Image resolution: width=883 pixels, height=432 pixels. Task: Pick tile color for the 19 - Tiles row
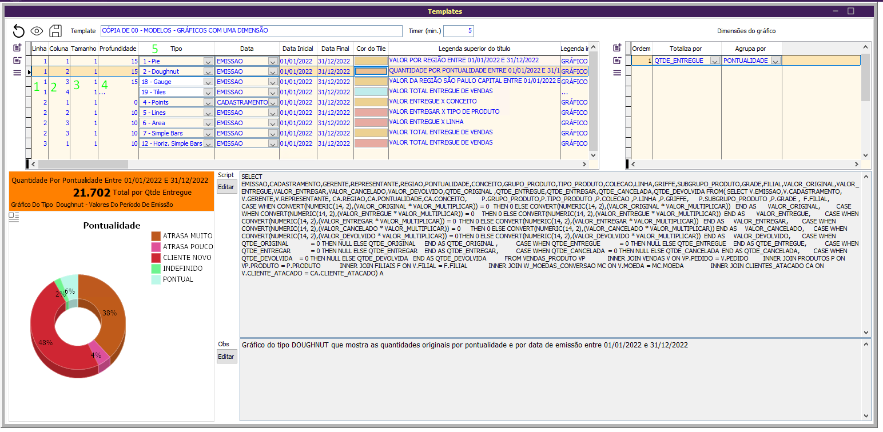pos(371,92)
